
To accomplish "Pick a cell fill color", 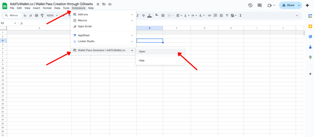I will 157,15.
